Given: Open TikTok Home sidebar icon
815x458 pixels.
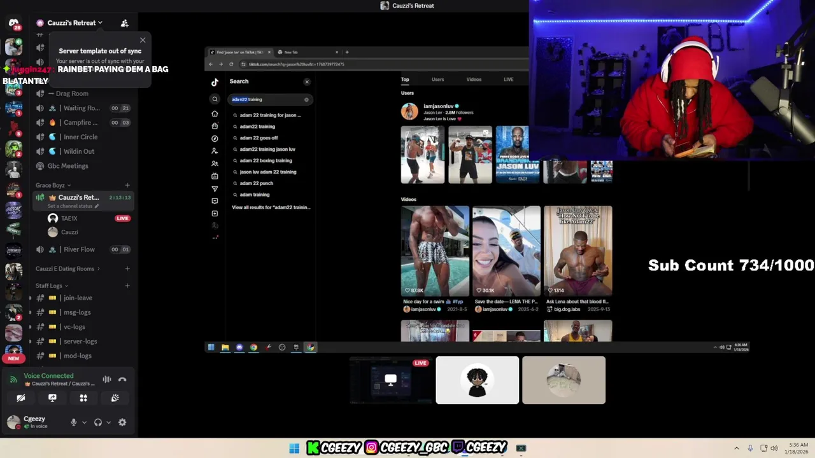Looking at the screenshot, I should [x=215, y=113].
